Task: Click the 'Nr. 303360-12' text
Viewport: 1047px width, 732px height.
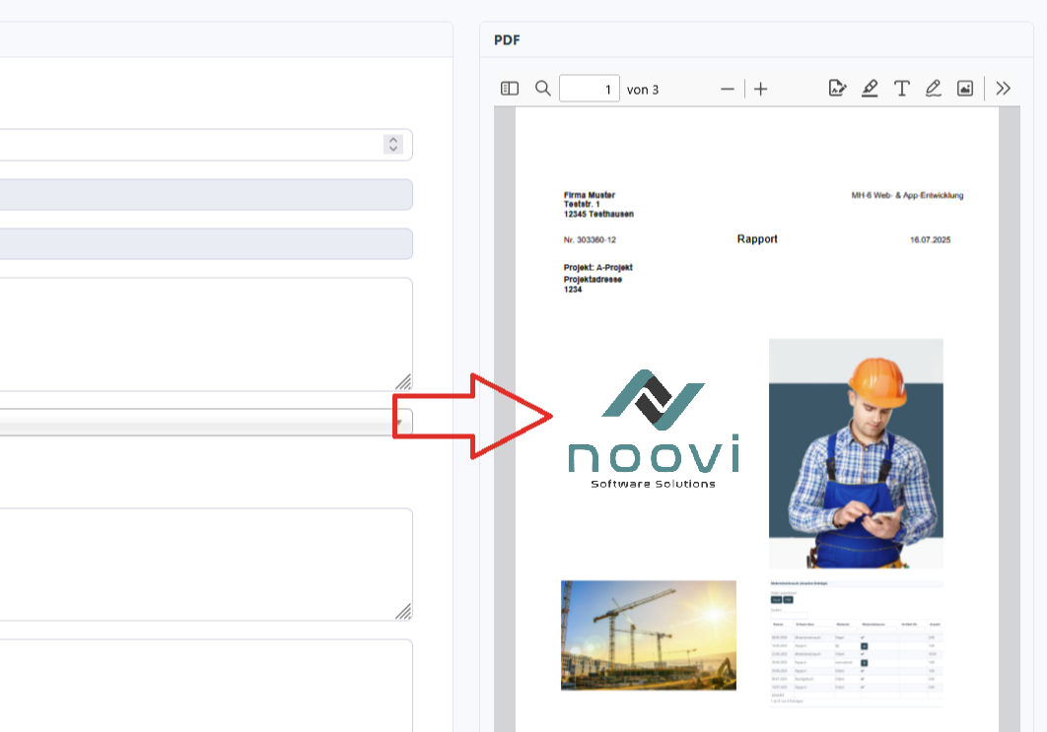Action: pyautogui.click(x=590, y=239)
